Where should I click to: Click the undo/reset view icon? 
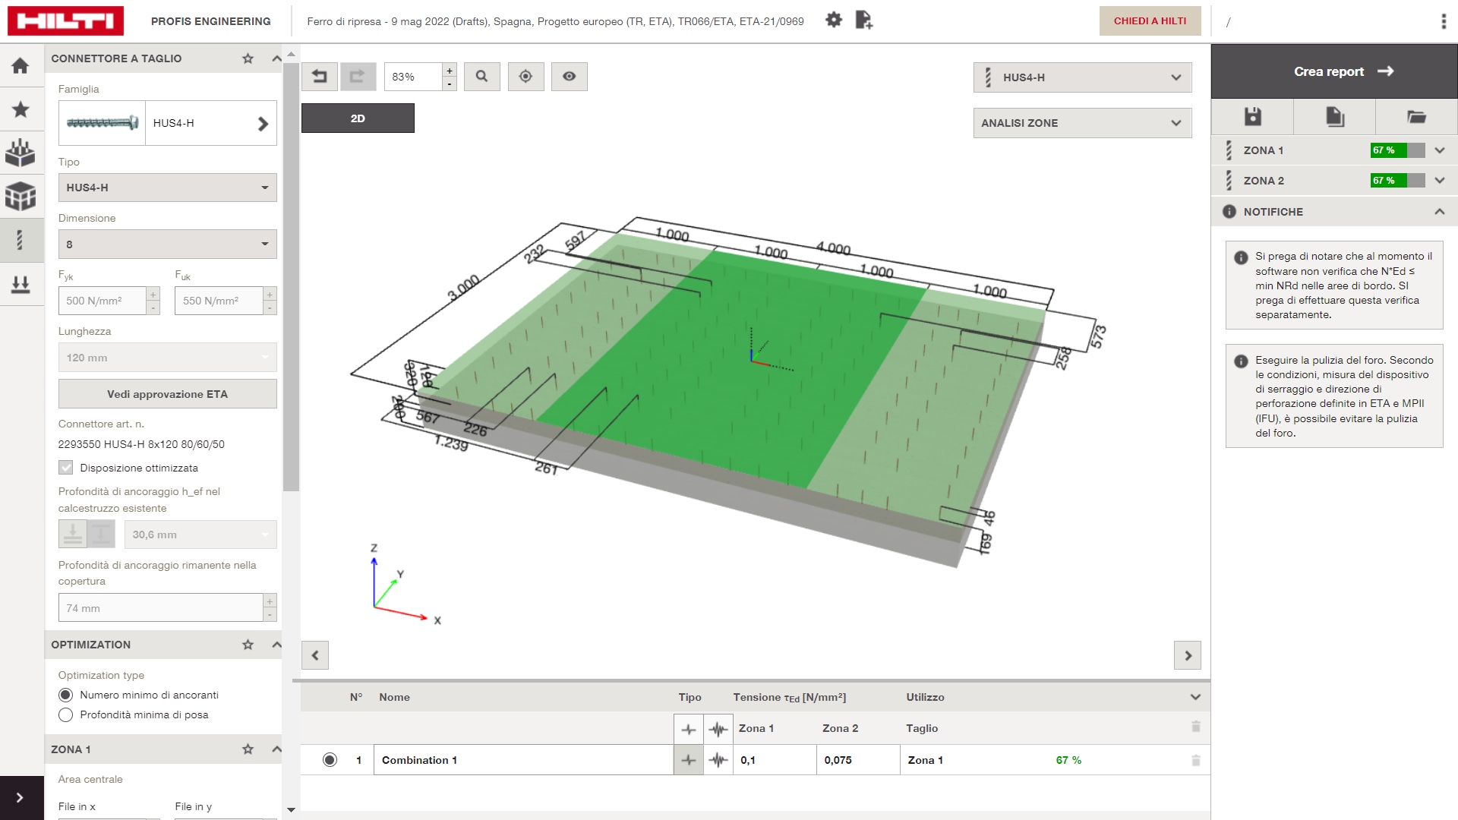point(320,76)
